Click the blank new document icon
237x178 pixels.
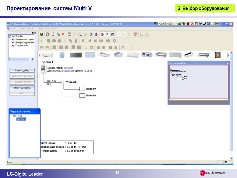point(53,34)
